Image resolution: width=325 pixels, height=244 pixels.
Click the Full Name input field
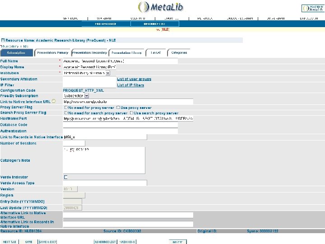tap(121, 61)
